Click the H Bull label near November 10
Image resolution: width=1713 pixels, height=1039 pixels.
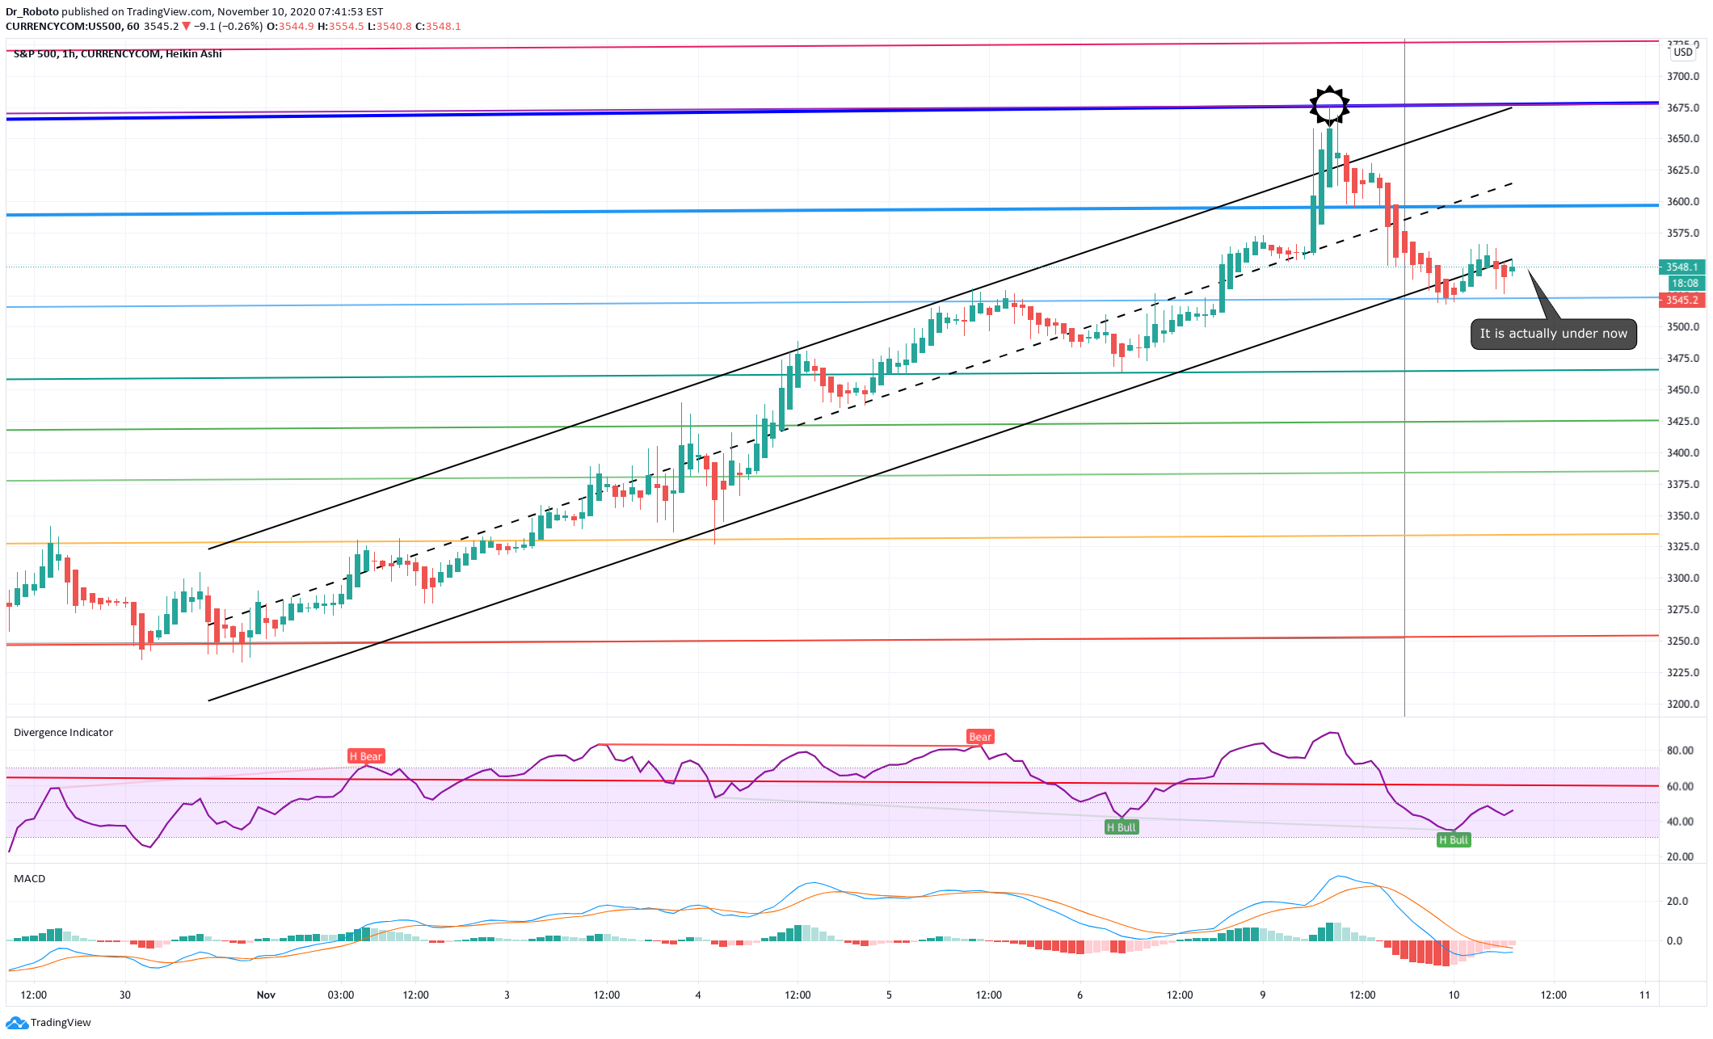(x=1454, y=840)
